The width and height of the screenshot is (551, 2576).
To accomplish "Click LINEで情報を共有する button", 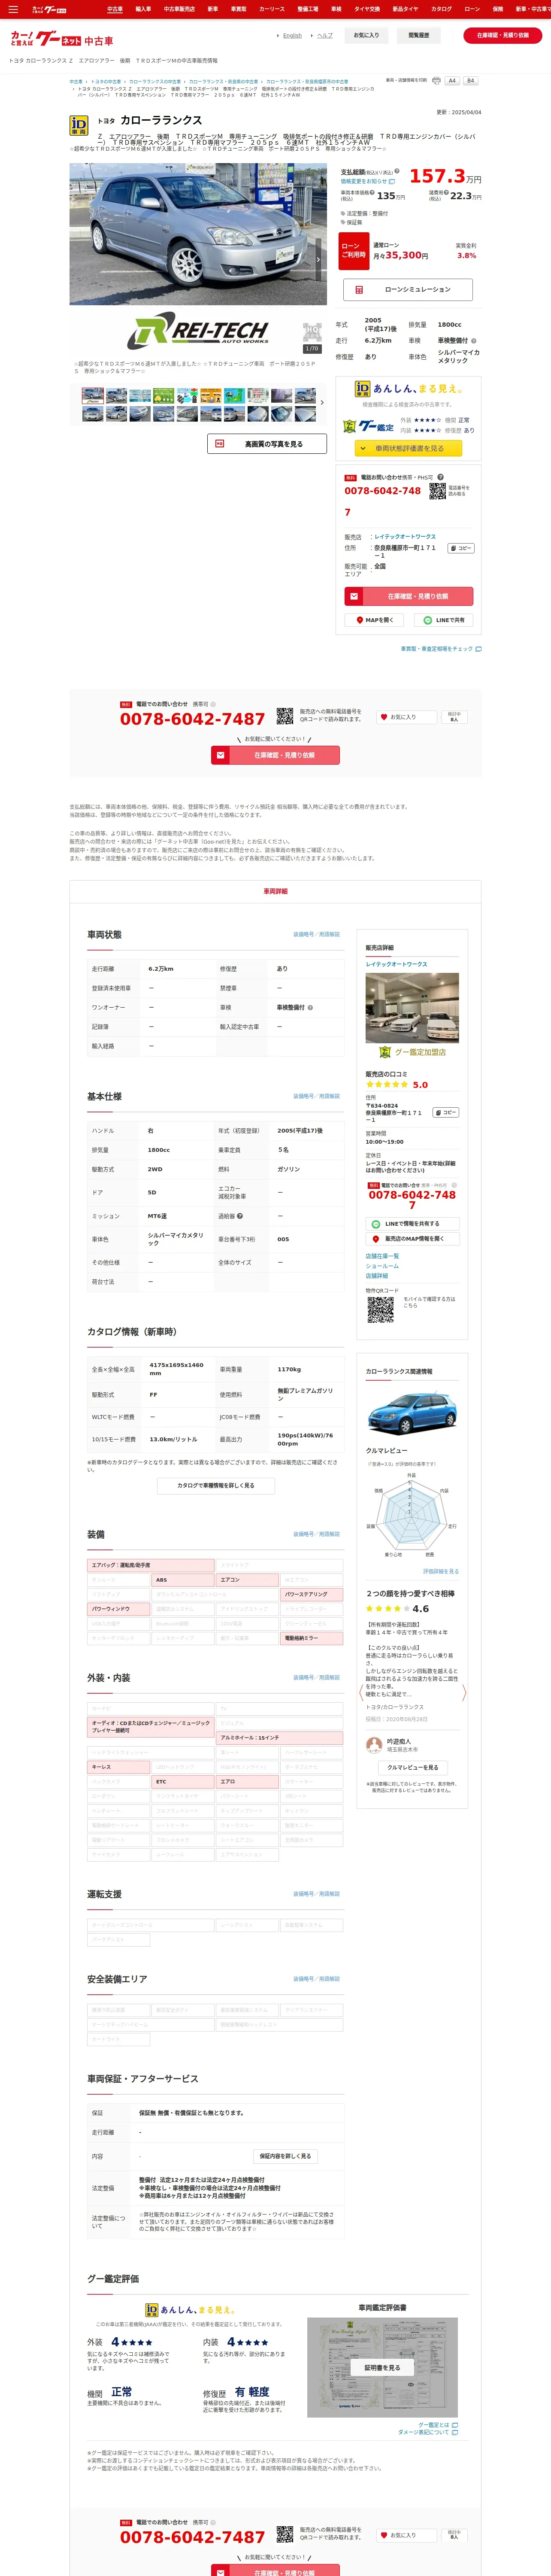I will click(412, 1224).
